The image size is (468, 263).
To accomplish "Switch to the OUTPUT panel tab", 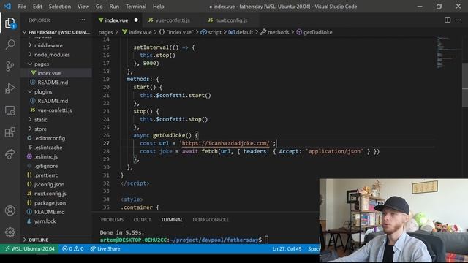I will point(142,220).
